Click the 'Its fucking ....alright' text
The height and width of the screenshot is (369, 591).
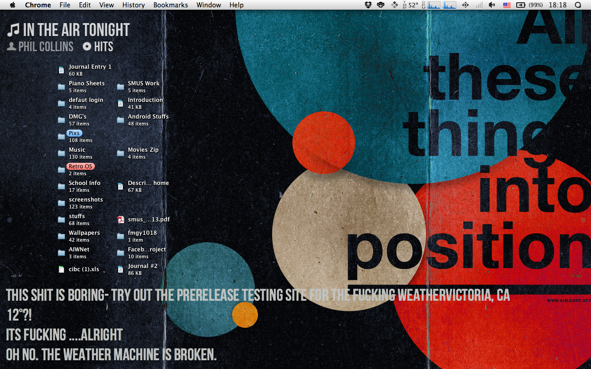(x=64, y=334)
